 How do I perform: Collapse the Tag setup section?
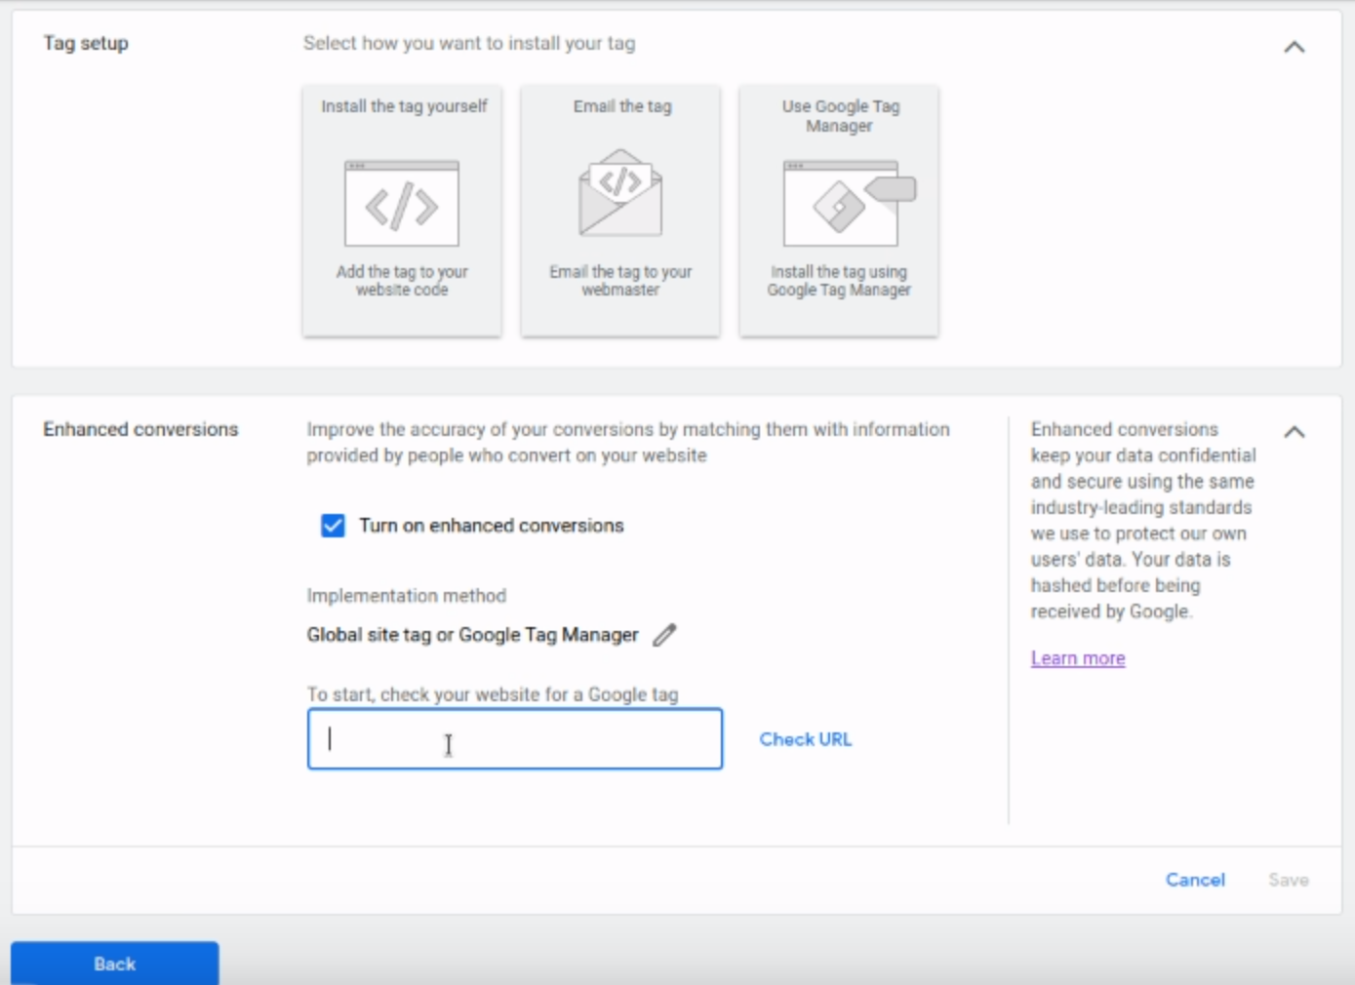pyautogui.click(x=1295, y=46)
